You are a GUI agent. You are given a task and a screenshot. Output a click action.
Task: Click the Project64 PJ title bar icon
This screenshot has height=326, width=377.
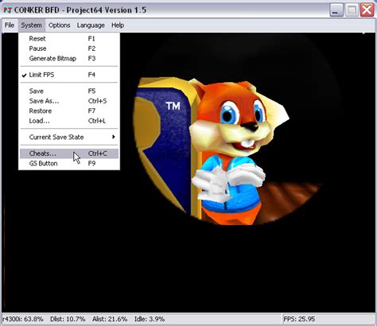click(x=7, y=10)
